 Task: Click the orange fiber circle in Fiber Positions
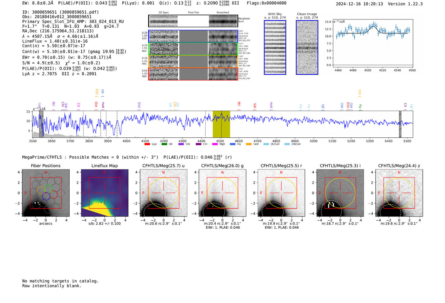(x=41, y=190)
